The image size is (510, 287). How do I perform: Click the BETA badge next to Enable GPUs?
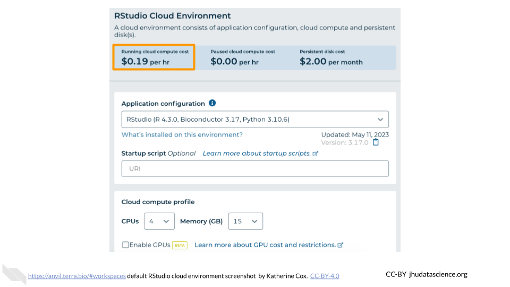pyautogui.click(x=180, y=245)
